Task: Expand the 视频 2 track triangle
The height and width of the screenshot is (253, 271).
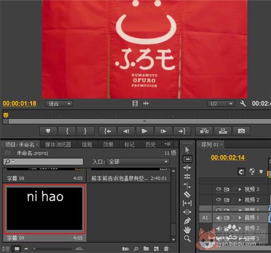Action: (240, 200)
